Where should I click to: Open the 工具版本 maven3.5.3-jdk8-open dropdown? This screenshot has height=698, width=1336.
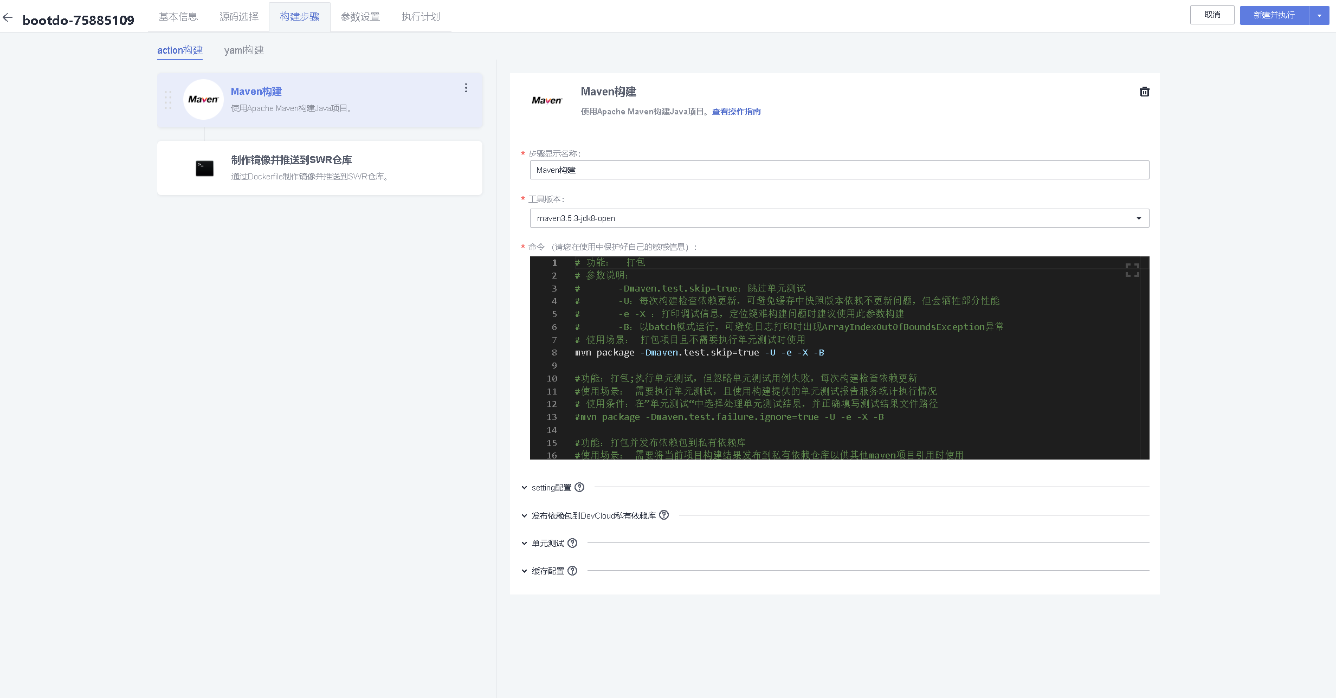coord(839,218)
